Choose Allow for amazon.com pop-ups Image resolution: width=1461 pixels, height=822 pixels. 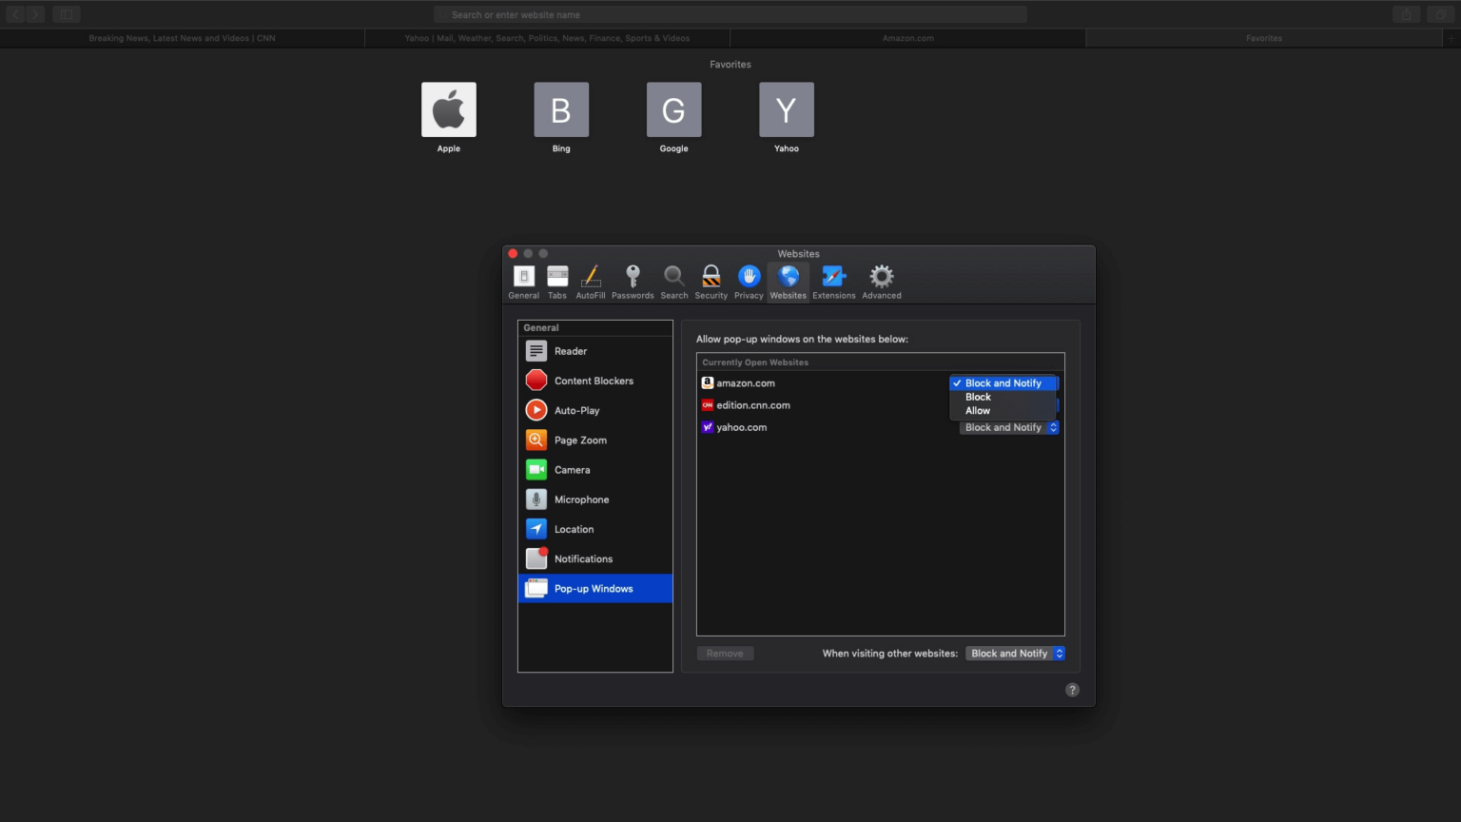[977, 410]
